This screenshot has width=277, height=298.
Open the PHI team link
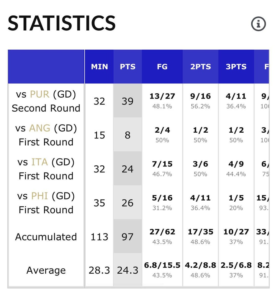point(39,196)
